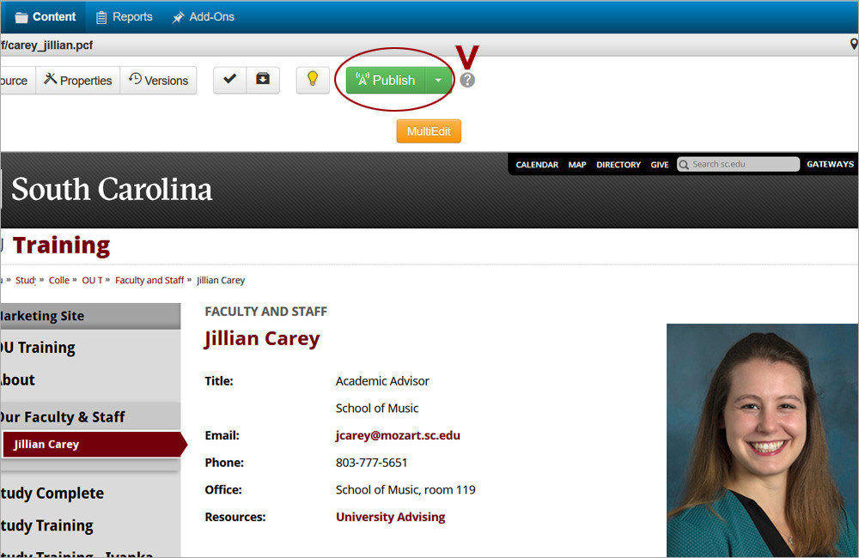The width and height of the screenshot is (859, 558).
Task: Click the phone number 803-777-5651
Action: coord(371,463)
